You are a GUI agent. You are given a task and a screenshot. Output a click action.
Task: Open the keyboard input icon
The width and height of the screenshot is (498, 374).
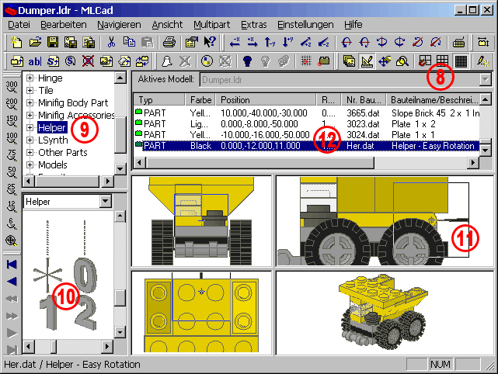coord(458,42)
